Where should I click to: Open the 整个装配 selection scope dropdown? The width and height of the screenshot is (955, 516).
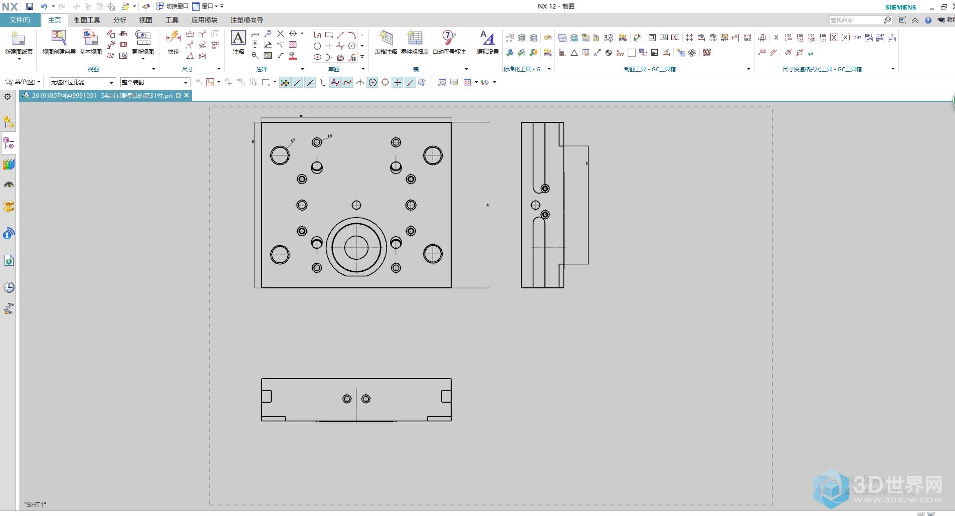click(155, 82)
